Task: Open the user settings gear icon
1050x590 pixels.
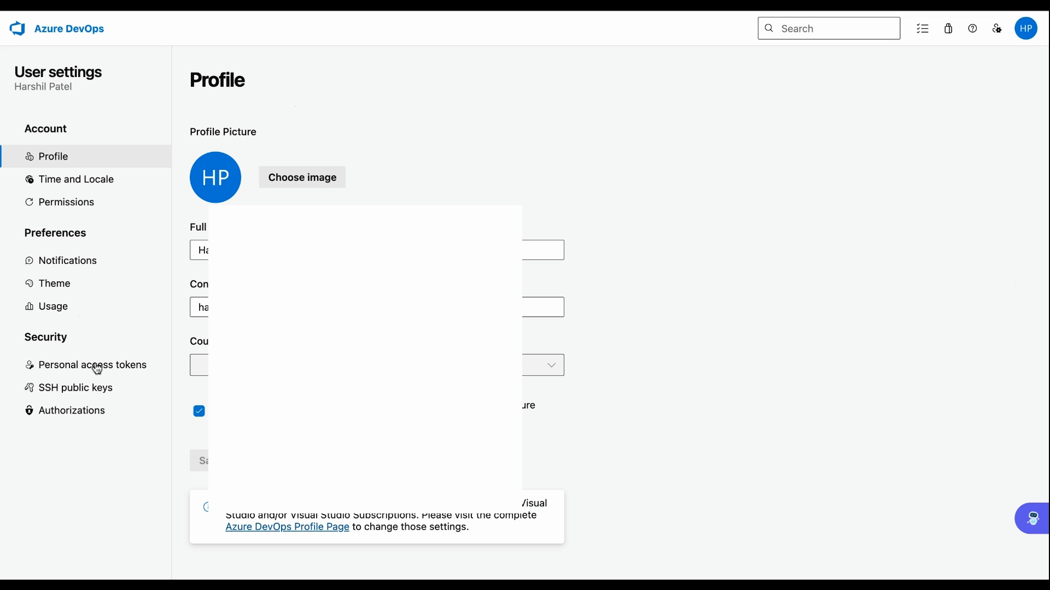Action: pyautogui.click(x=997, y=28)
